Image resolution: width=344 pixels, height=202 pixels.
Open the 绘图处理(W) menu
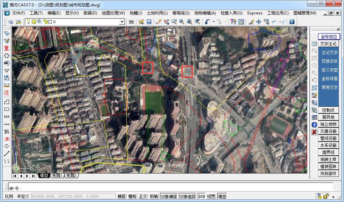click(x=113, y=13)
